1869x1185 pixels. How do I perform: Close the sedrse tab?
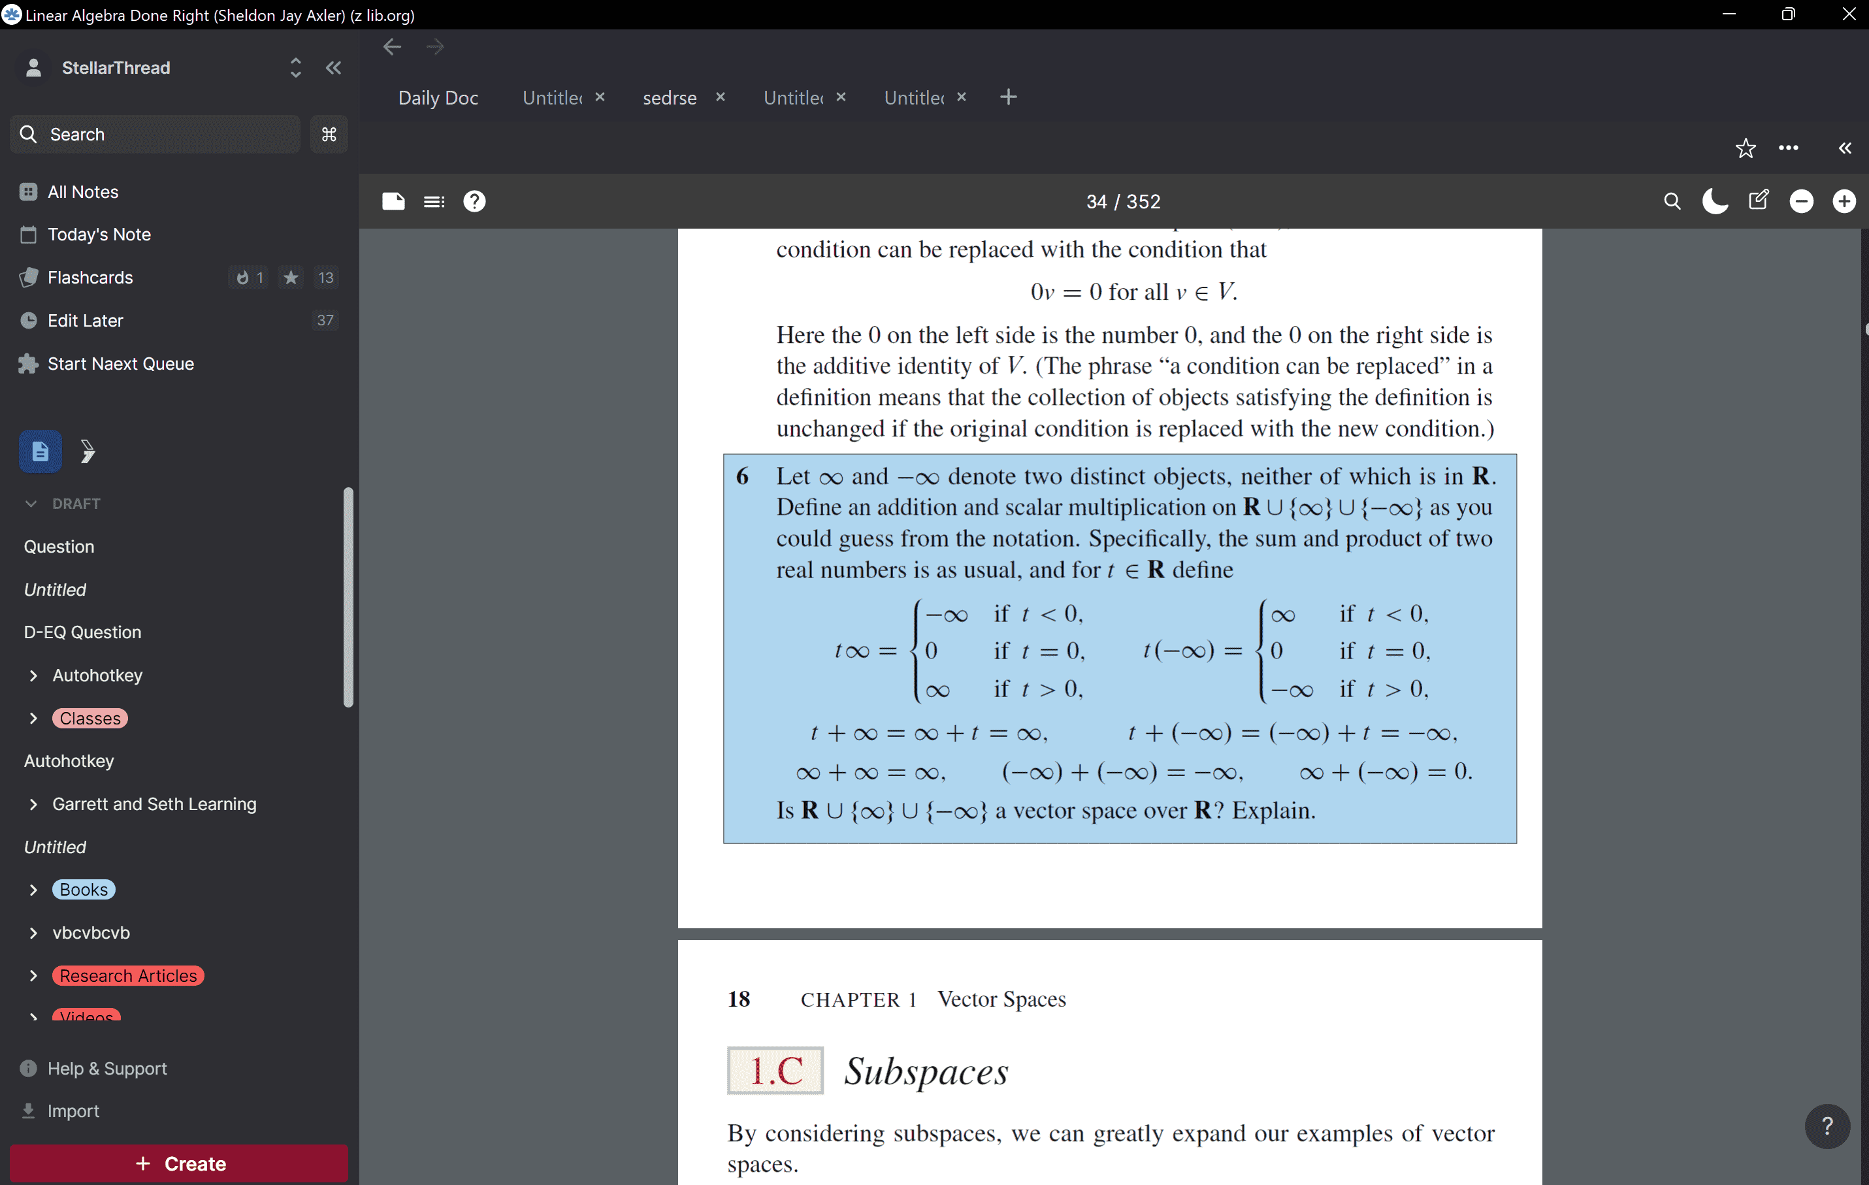[x=721, y=97]
